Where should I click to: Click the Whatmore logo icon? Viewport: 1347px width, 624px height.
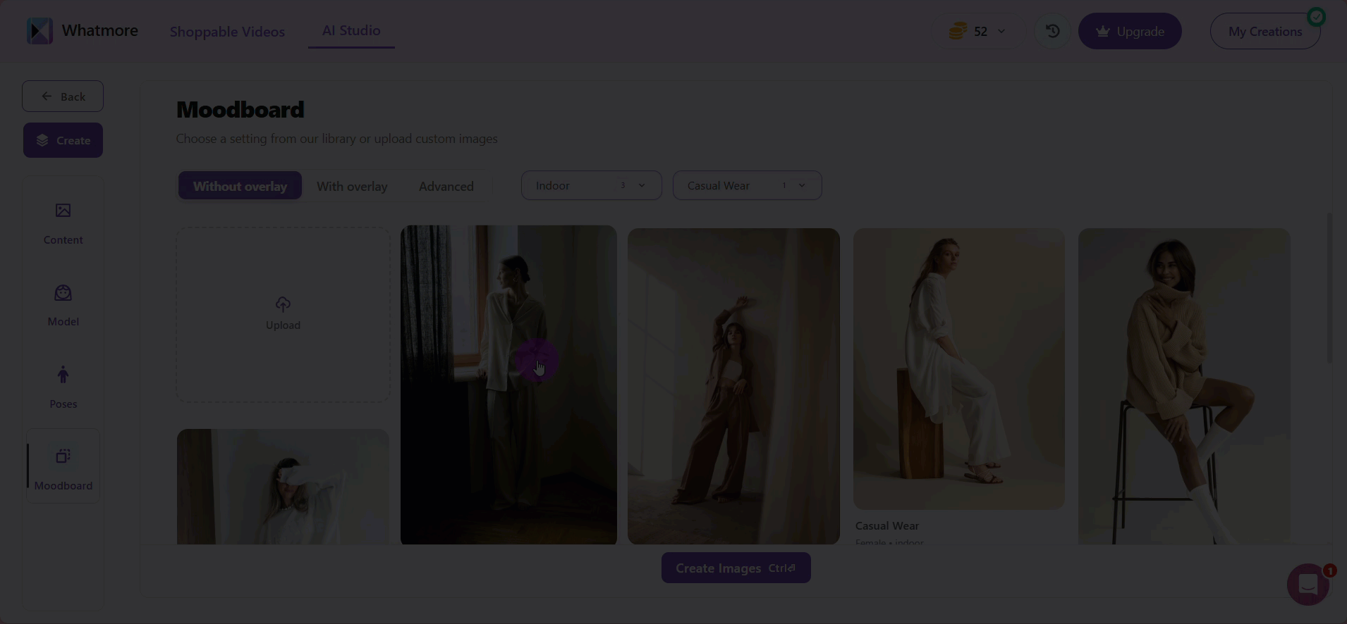(39, 31)
